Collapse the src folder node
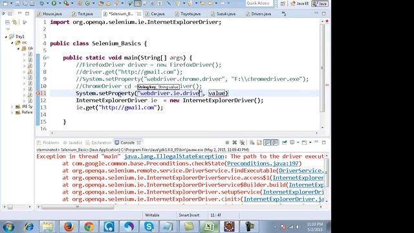 pos(12,43)
